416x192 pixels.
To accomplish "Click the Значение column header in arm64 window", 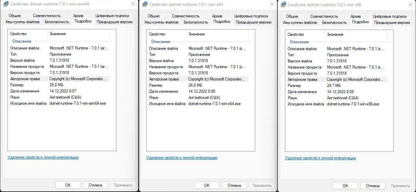I will (x=58, y=34).
